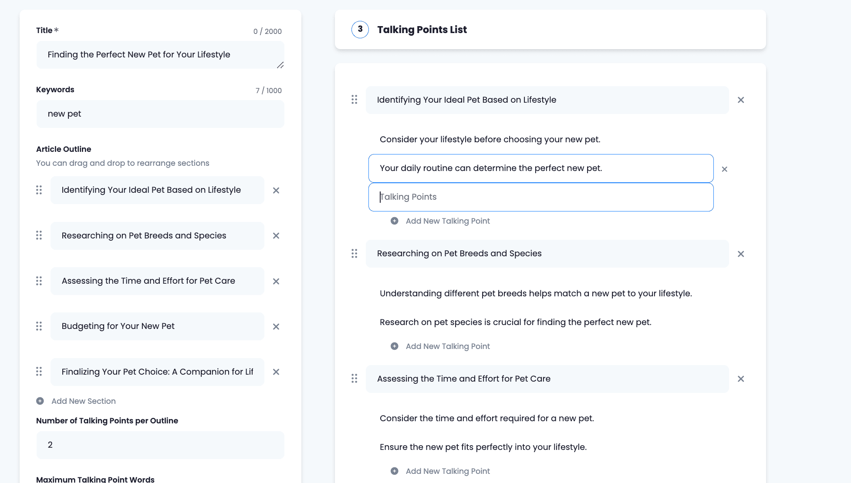
Task: Click drag handle of 'Identifying Your Ideal Pet' group
Action: [355, 100]
